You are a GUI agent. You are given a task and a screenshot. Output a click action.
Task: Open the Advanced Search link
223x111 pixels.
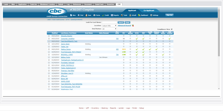(124, 26)
